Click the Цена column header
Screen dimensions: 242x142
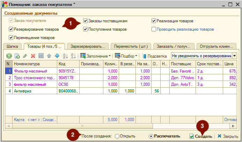[x=230, y=64]
